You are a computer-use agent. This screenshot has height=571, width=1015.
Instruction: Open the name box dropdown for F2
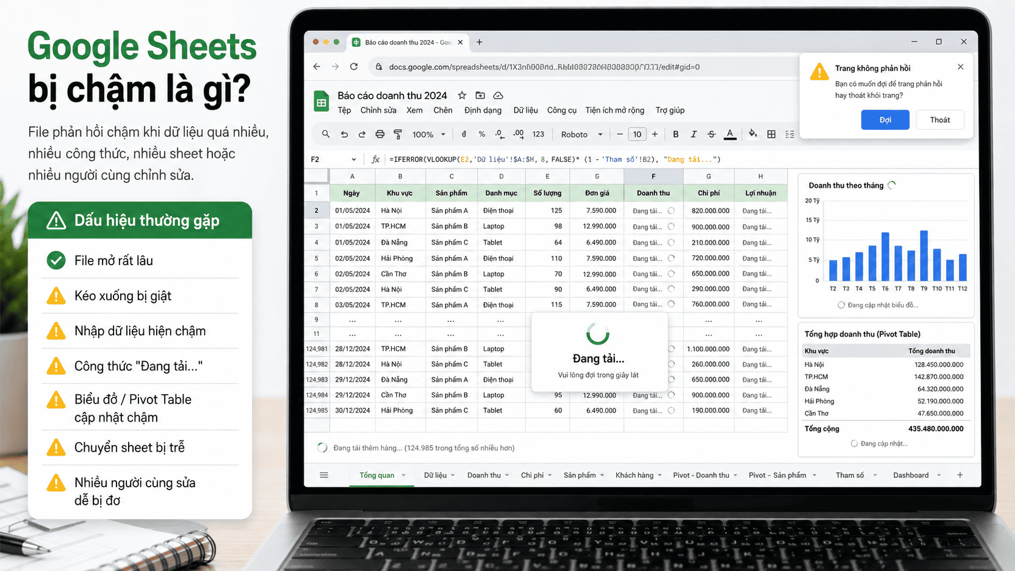click(354, 160)
